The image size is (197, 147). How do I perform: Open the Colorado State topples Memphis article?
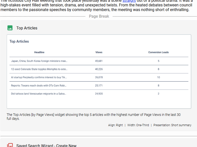tap(39, 69)
